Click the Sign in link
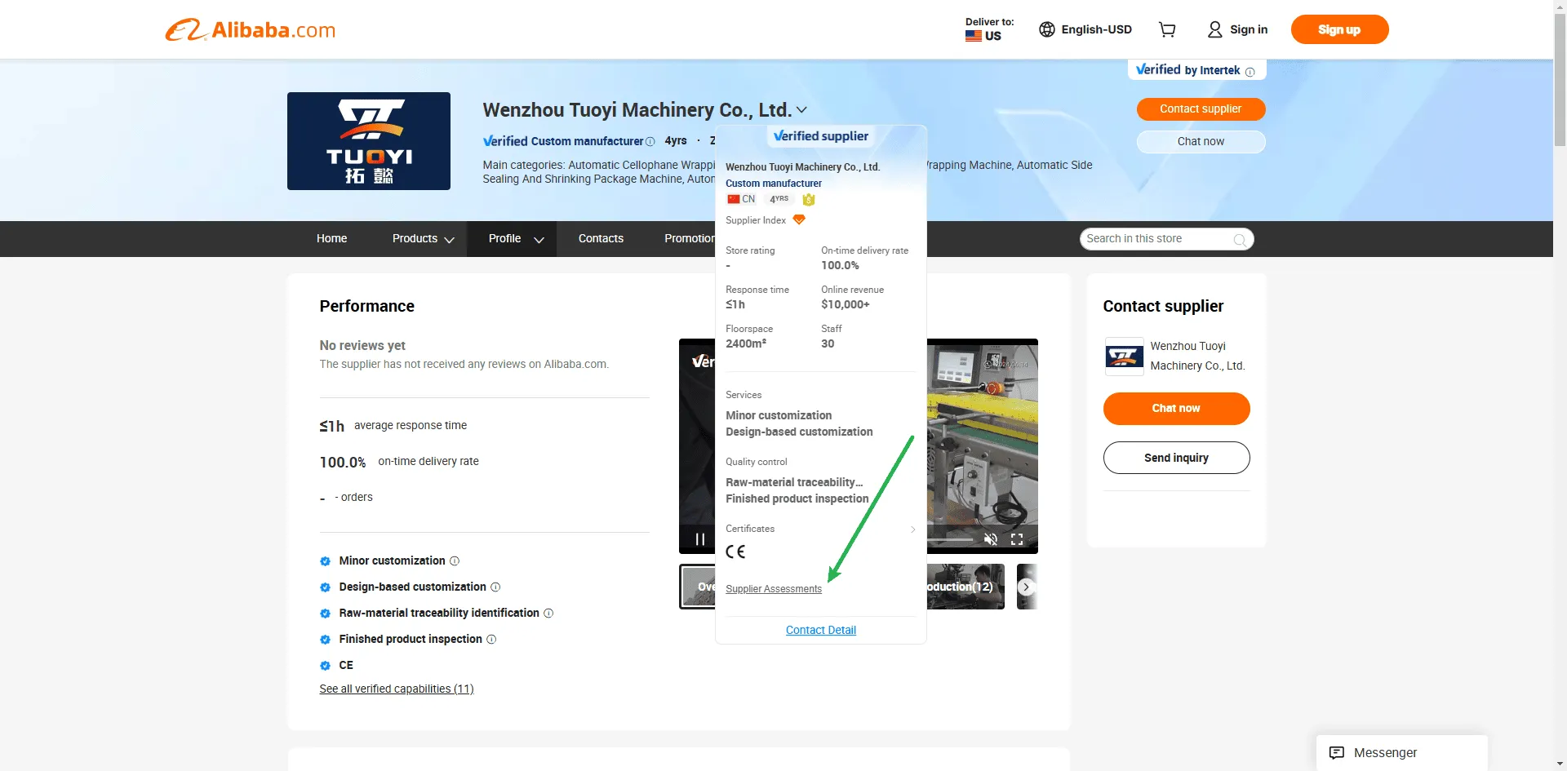This screenshot has height=771, width=1567. [1249, 29]
